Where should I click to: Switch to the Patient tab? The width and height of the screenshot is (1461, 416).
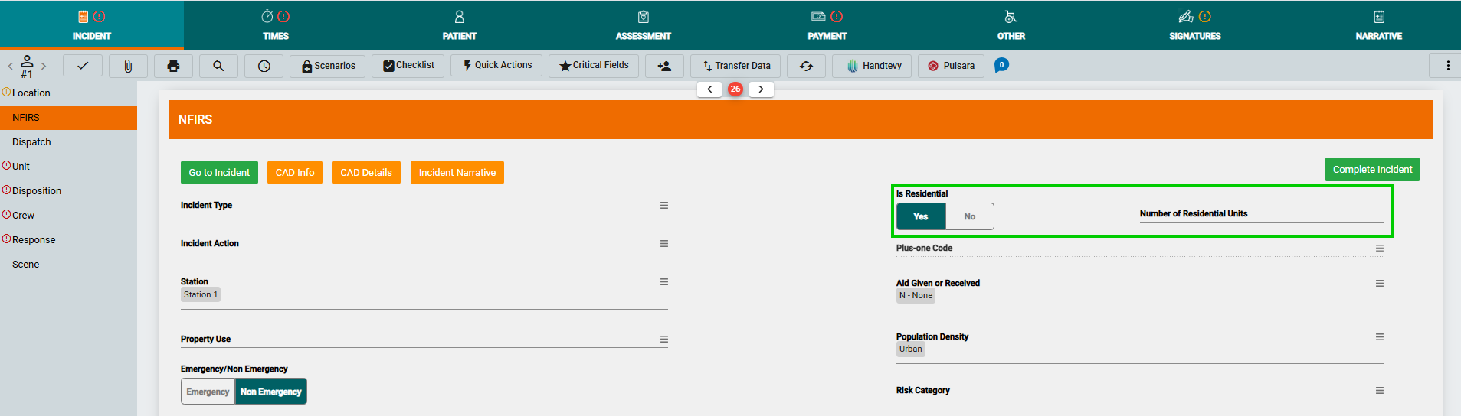(x=459, y=25)
